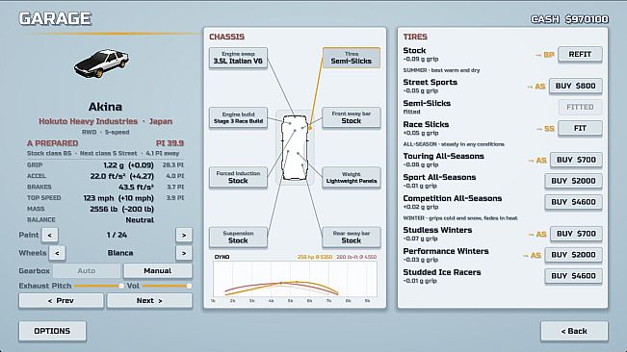
Task: Click the 2556 lb mass value
Action: coord(104,209)
